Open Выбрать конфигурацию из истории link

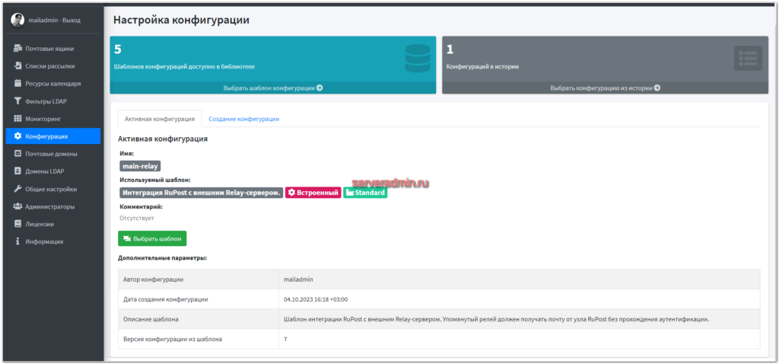click(605, 88)
